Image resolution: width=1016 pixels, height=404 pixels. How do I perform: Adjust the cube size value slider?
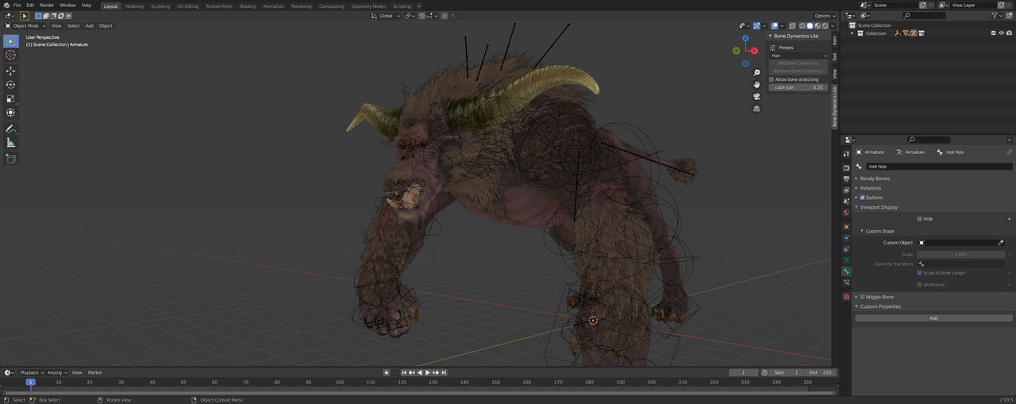point(798,87)
